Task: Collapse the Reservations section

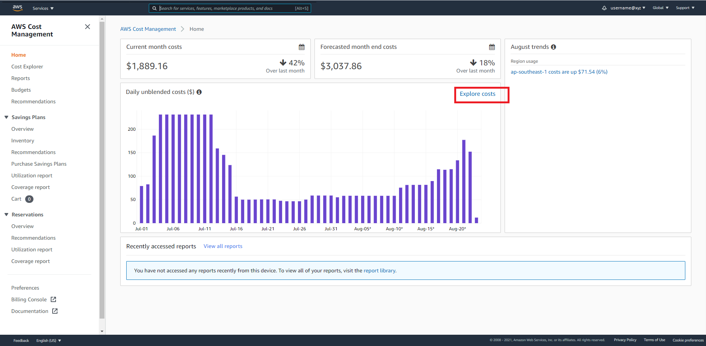Action: click(x=6, y=215)
